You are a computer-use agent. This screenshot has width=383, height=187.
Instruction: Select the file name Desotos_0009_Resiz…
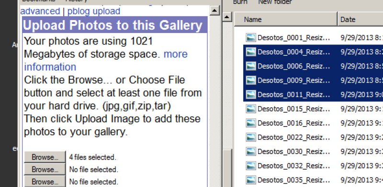[x=294, y=80]
